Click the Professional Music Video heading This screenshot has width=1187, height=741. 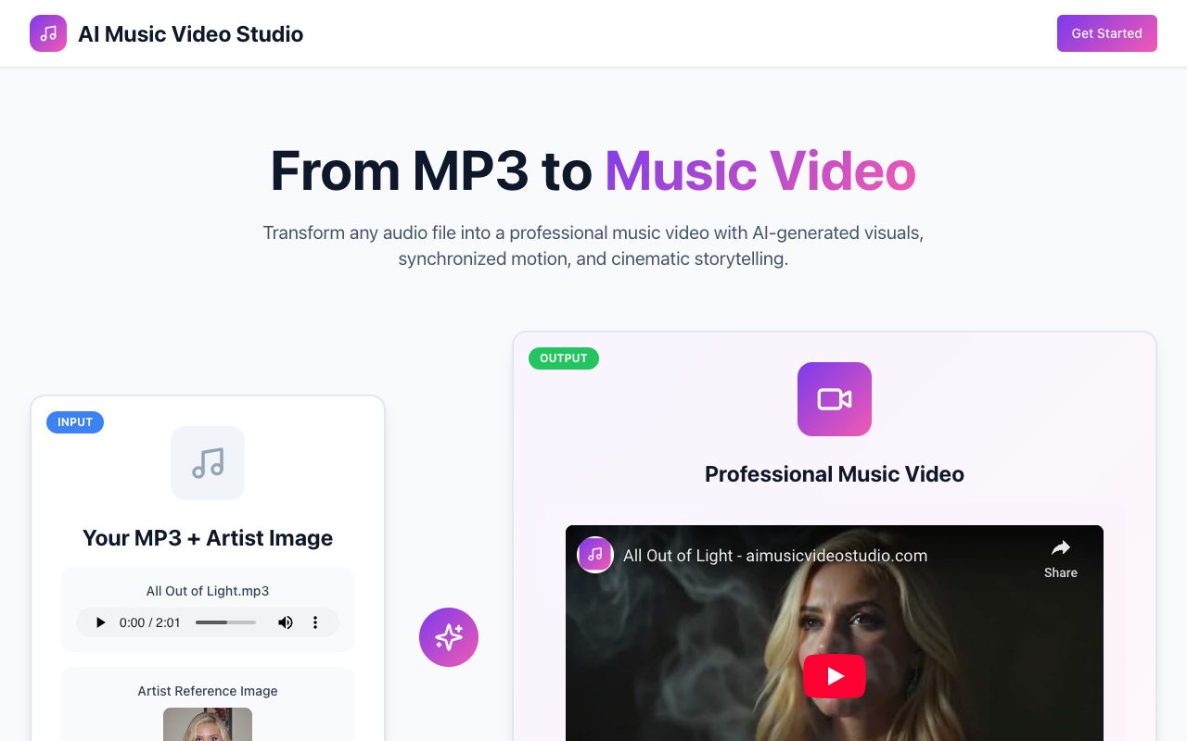(834, 473)
